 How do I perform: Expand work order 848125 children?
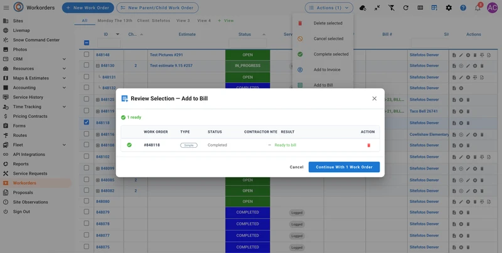(98, 100)
